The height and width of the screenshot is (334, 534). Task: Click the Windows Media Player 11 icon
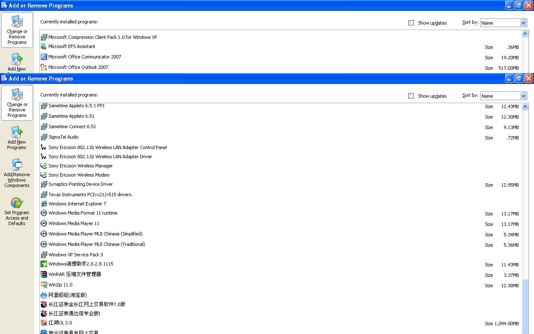click(43, 223)
